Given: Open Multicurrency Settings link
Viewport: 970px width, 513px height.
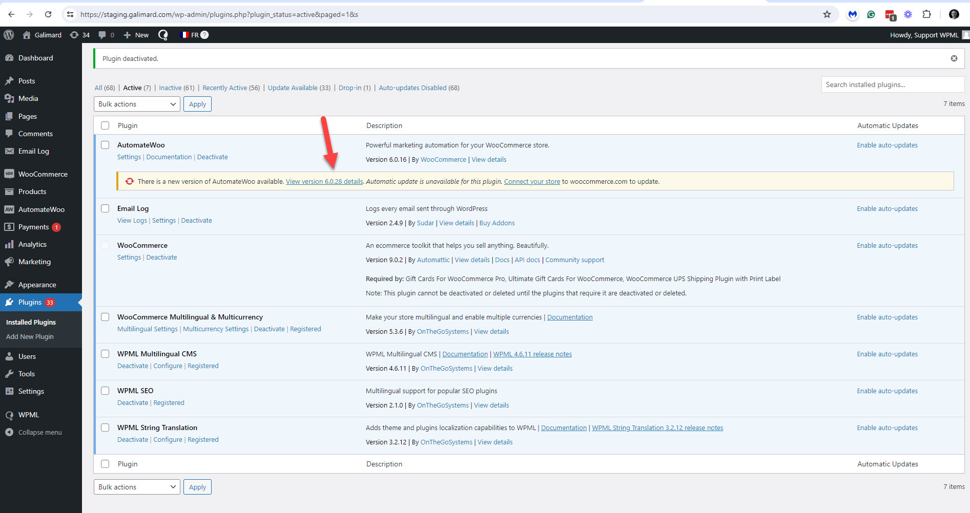Looking at the screenshot, I should click(x=216, y=329).
